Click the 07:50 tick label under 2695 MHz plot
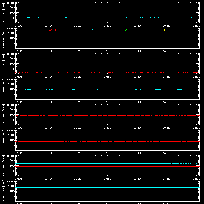The height and width of the screenshot is (204, 204). (167, 128)
